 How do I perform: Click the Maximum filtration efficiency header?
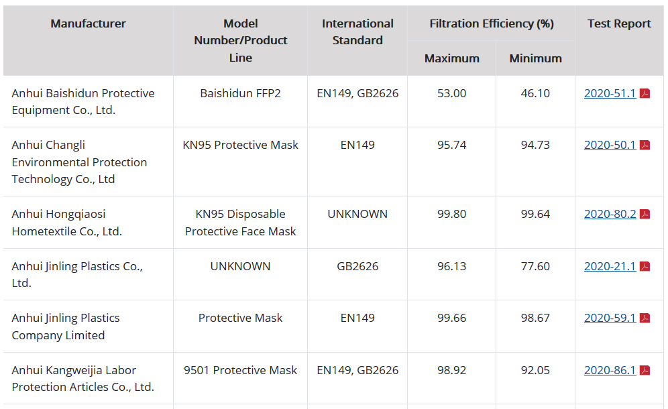[451, 58]
